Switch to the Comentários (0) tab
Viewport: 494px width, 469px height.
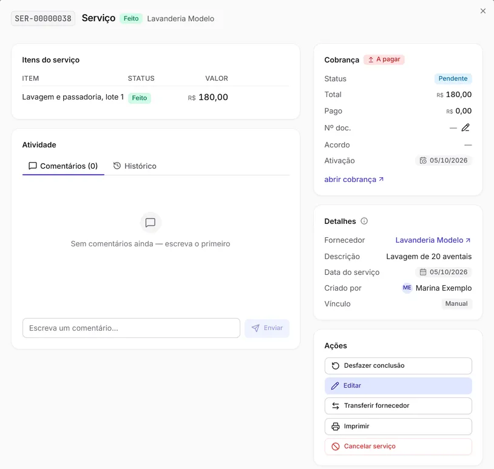tap(63, 166)
